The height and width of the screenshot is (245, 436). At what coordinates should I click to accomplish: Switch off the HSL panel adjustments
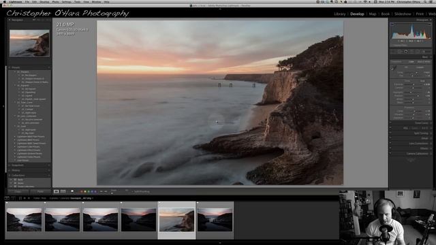[x=390, y=128]
